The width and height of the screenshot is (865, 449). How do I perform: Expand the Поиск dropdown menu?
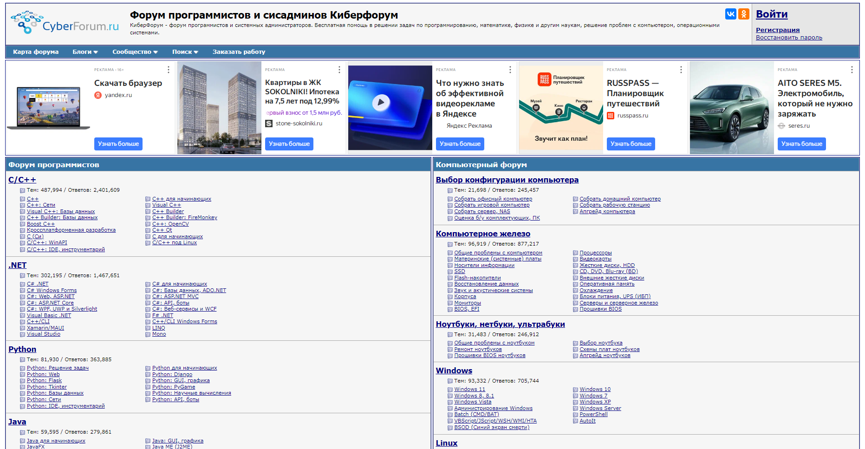pos(185,52)
